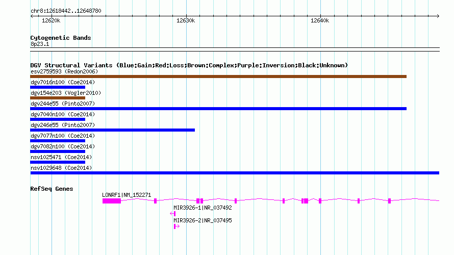This screenshot has height=255, width=454.
Task: Select the blue dgv244e55 variant bar
Action: 218,109
